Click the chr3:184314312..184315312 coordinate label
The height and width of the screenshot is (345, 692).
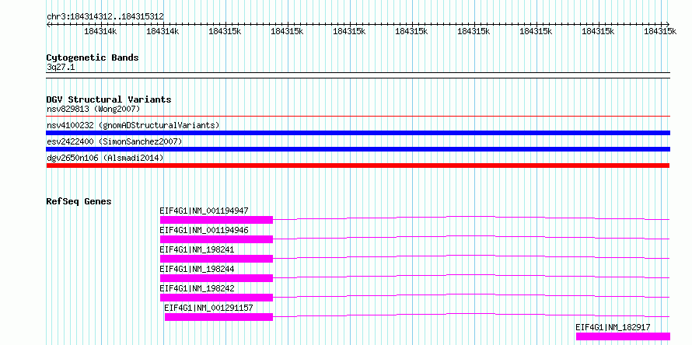coord(105,16)
